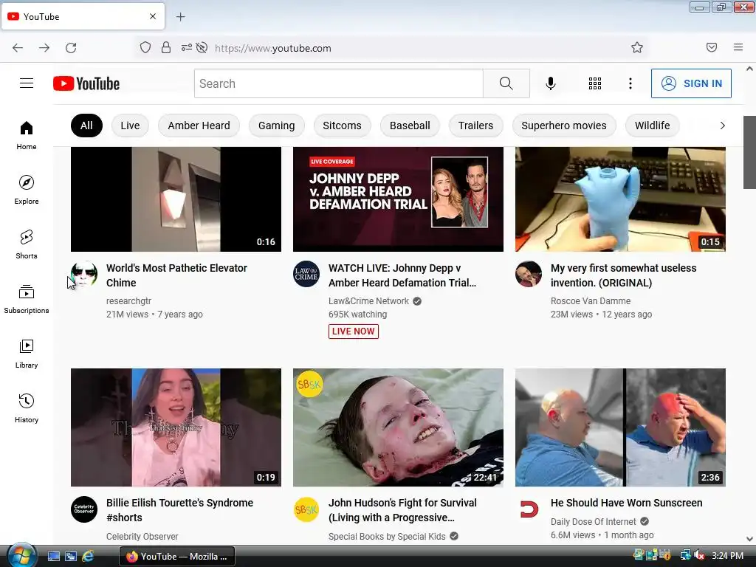Open Explore in the sidebar
756x567 pixels.
tap(27, 190)
